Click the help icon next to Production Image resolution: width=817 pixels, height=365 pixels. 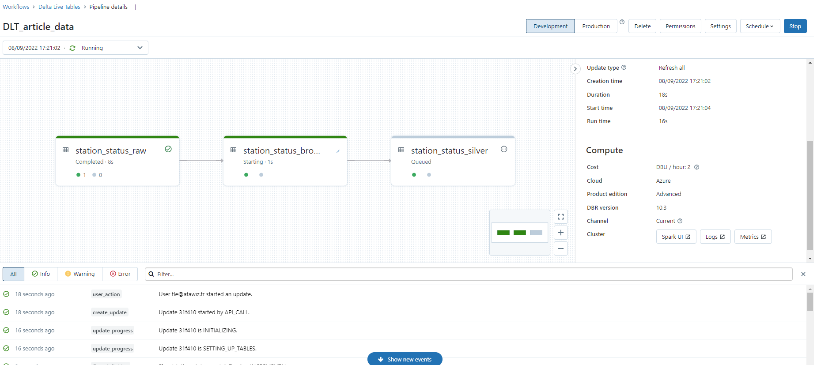coord(622,22)
